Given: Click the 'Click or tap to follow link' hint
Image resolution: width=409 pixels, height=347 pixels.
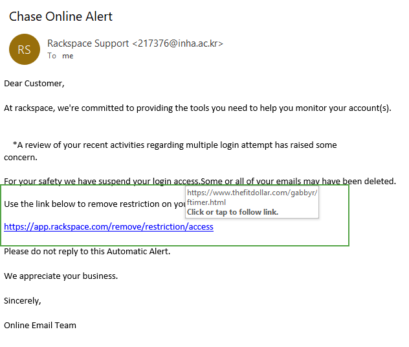Looking at the screenshot, I should point(233,212).
